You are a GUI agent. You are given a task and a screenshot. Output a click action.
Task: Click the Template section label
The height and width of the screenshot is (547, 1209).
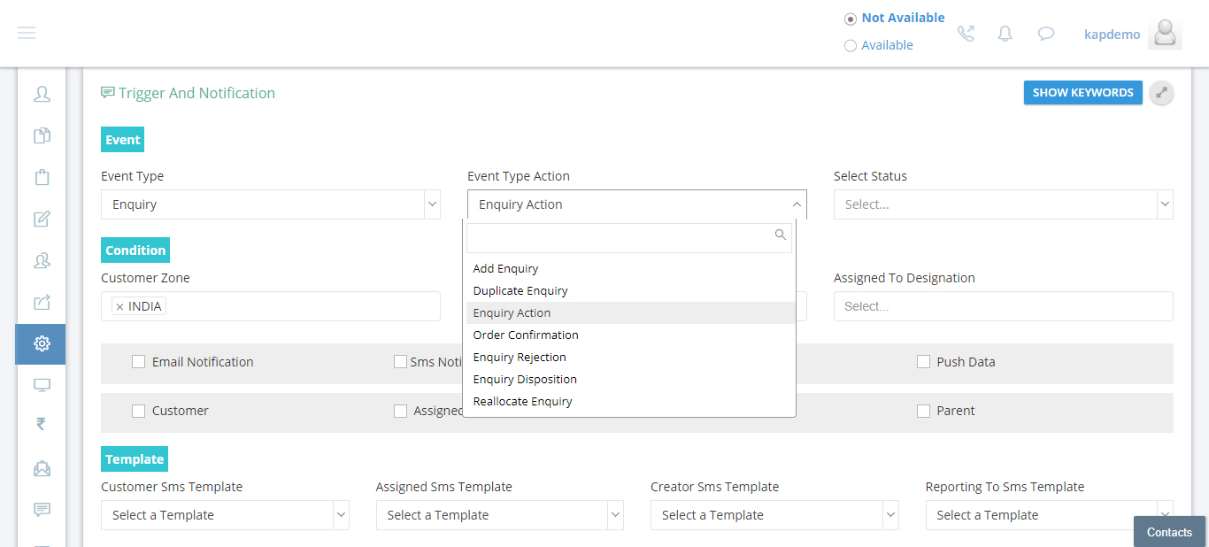(135, 459)
